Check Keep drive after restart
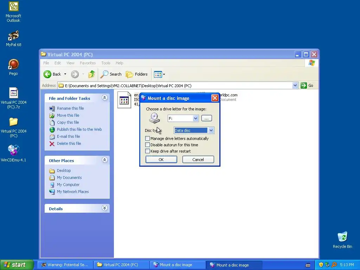360x270 pixels. (147, 151)
